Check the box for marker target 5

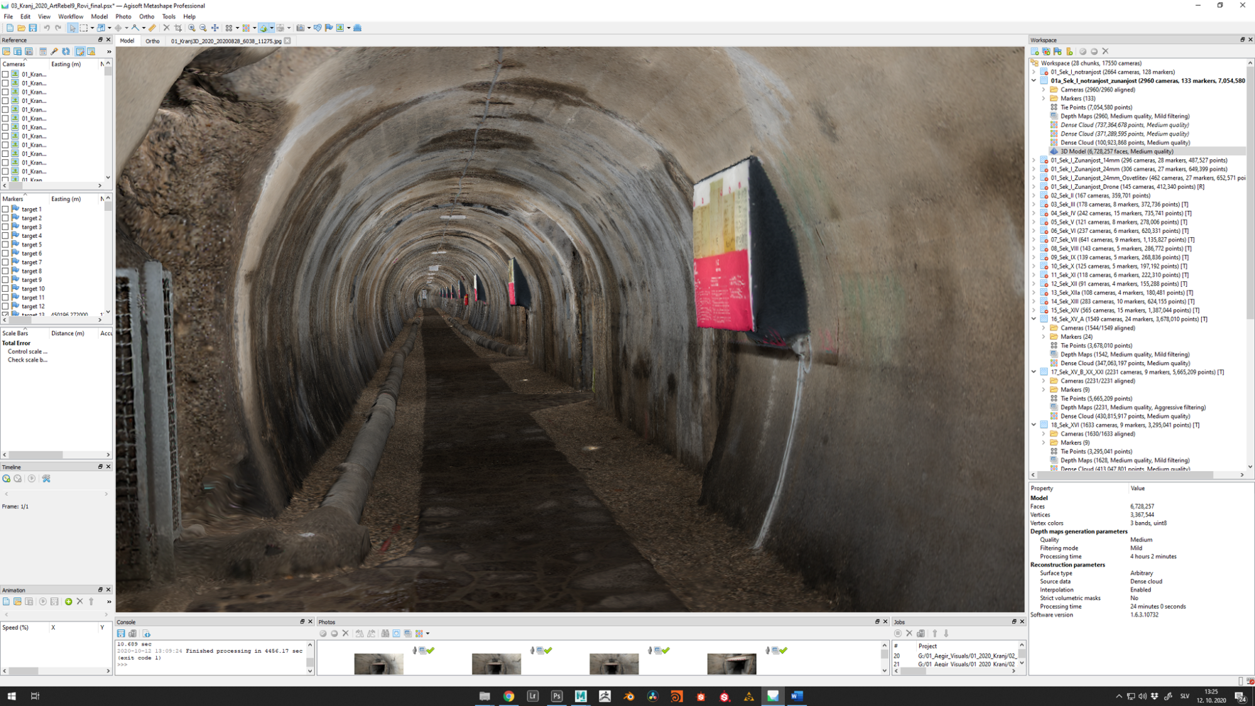pos(6,245)
